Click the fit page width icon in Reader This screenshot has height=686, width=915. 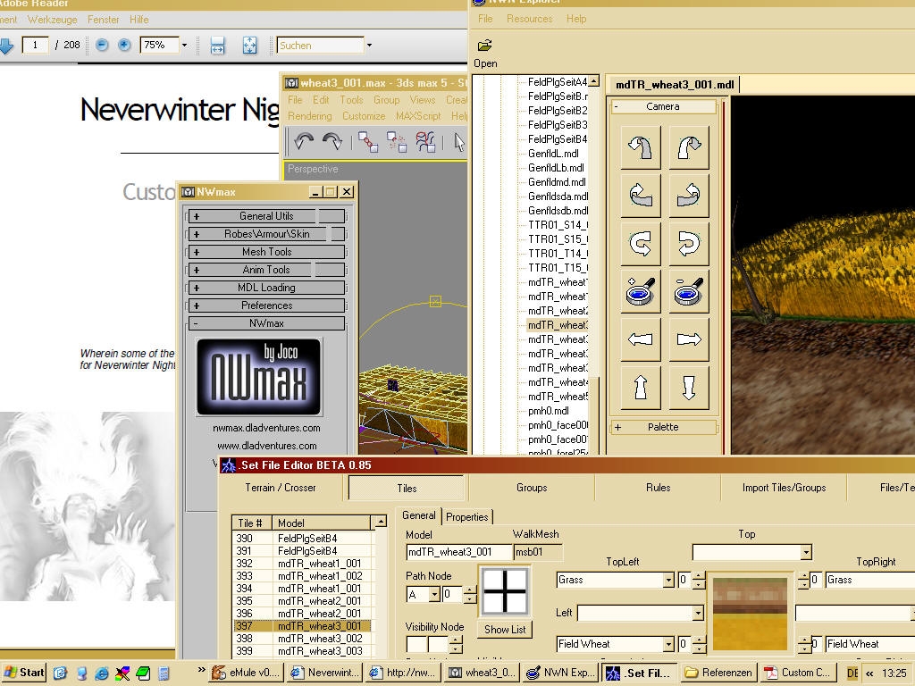[217, 45]
